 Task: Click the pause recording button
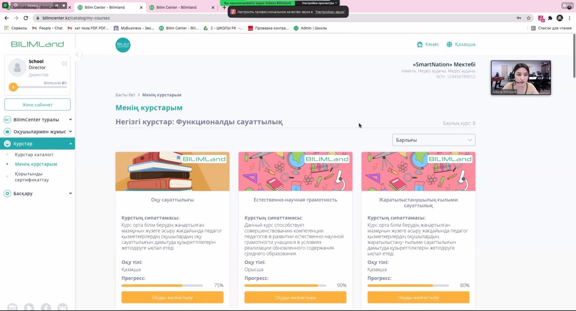56,6
